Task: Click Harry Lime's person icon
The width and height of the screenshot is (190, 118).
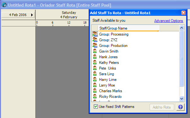Action: click(95, 80)
